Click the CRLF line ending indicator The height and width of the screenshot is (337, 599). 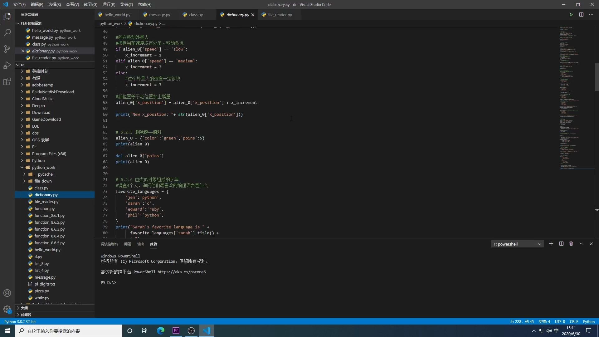574,322
